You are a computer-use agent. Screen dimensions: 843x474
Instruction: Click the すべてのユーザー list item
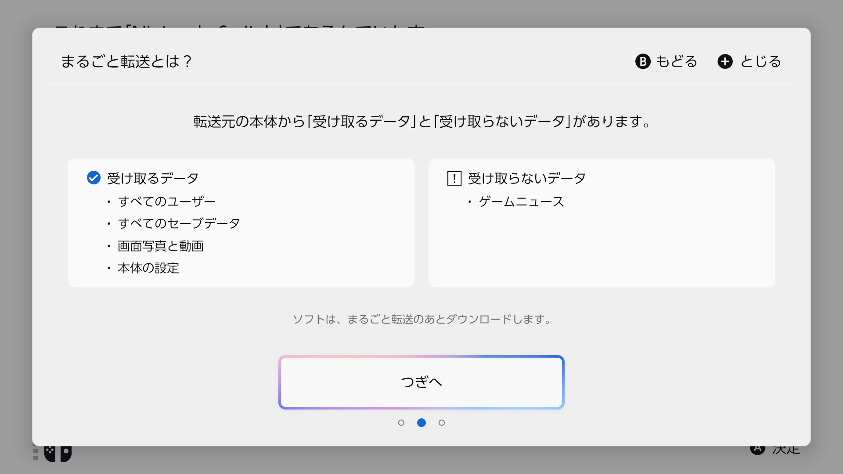pyautogui.click(x=167, y=201)
